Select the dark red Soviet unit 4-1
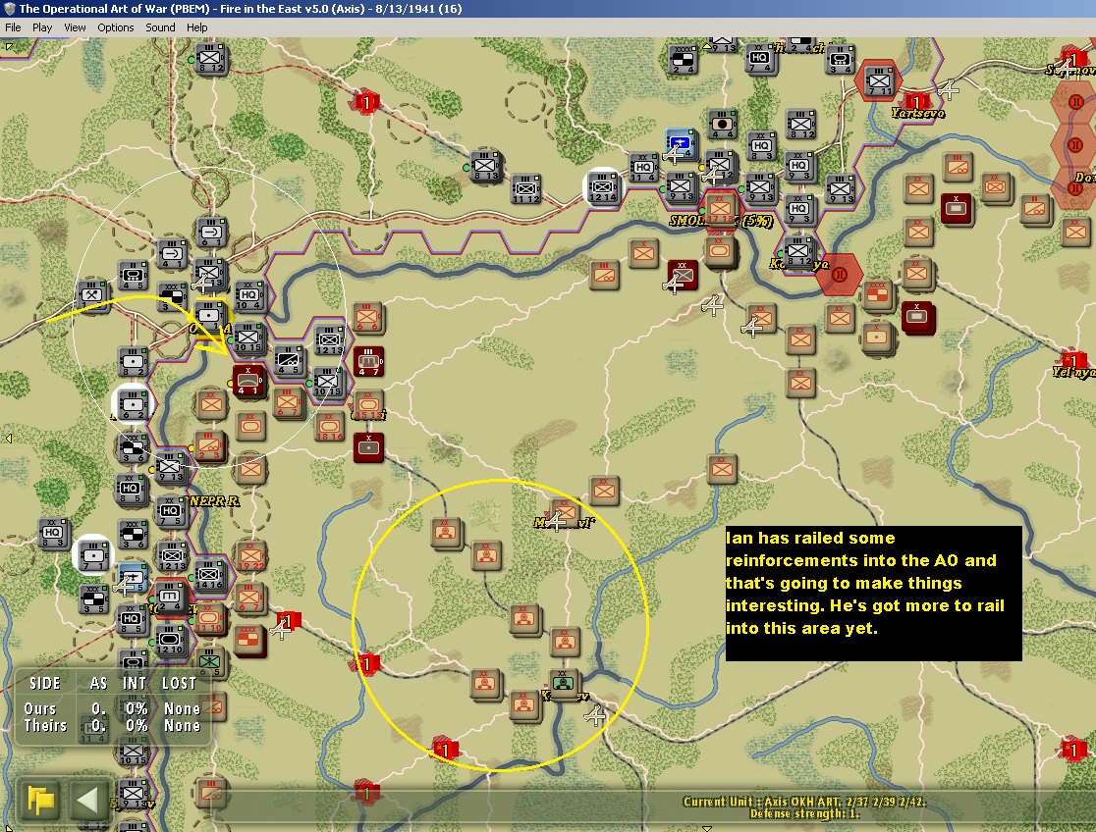Image resolution: width=1096 pixels, height=832 pixels. pyautogui.click(x=248, y=381)
